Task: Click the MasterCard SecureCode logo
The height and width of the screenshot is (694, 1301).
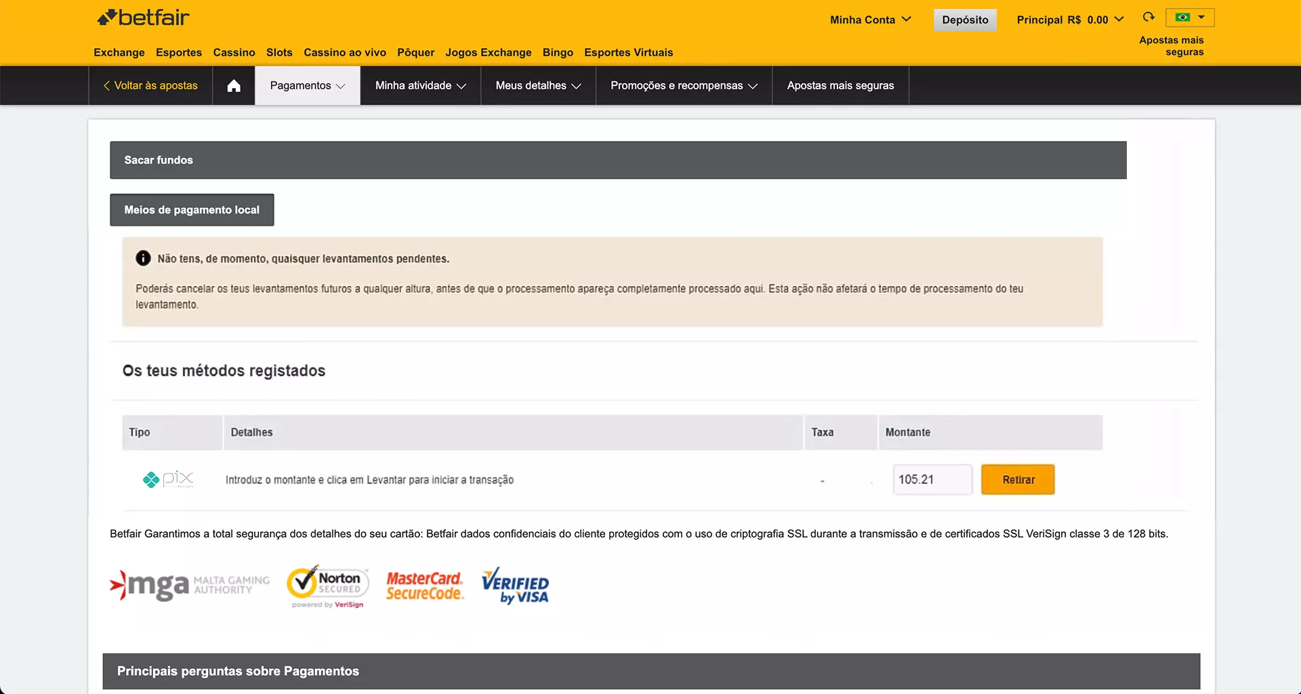Action: tap(425, 586)
